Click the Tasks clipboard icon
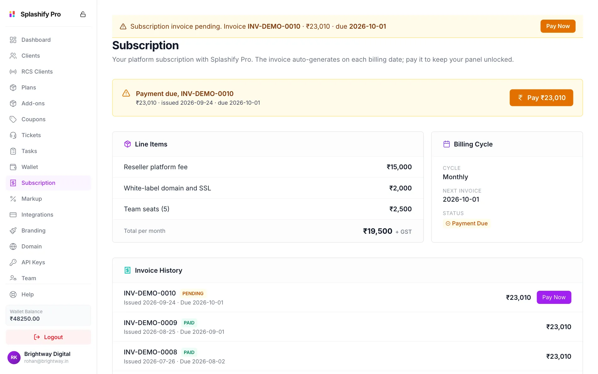The height and width of the screenshot is (374, 598). (x=13, y=151)
